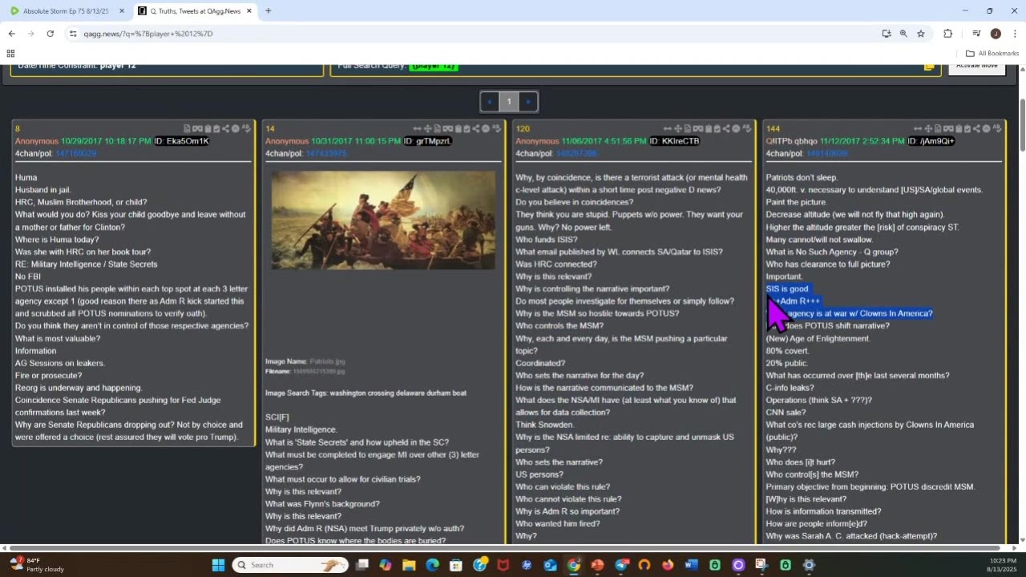The width and height of the screenshot is (1026, 577).
Task: Click the horizontal resize icon on post 14
Action: 417,128
